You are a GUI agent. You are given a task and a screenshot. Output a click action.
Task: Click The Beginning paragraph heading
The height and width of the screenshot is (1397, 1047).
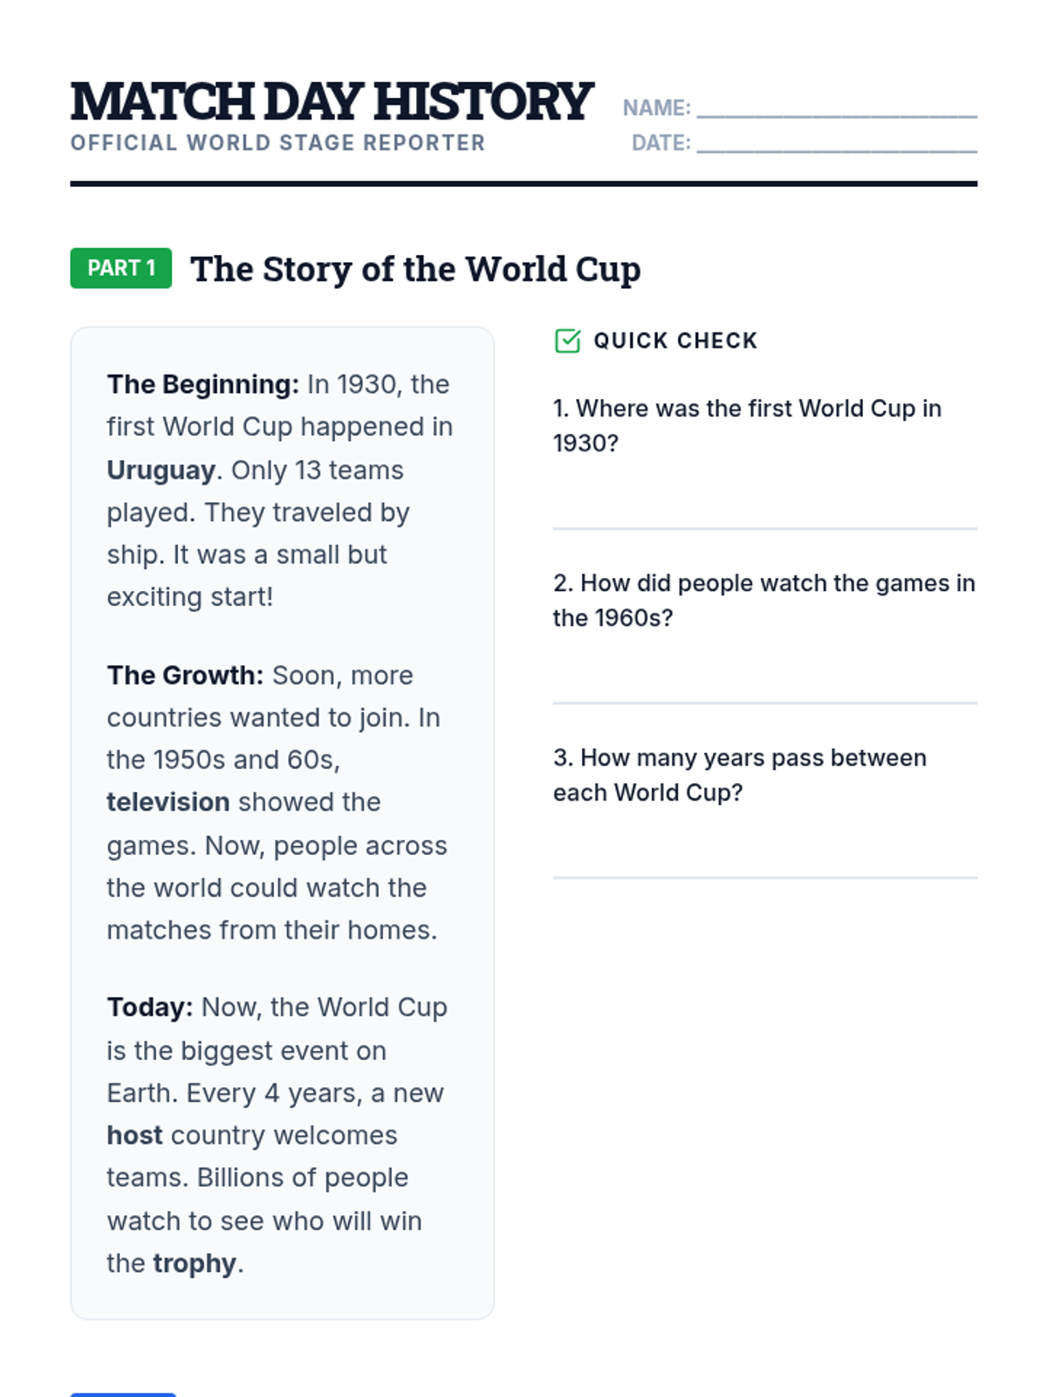[203, 385]
